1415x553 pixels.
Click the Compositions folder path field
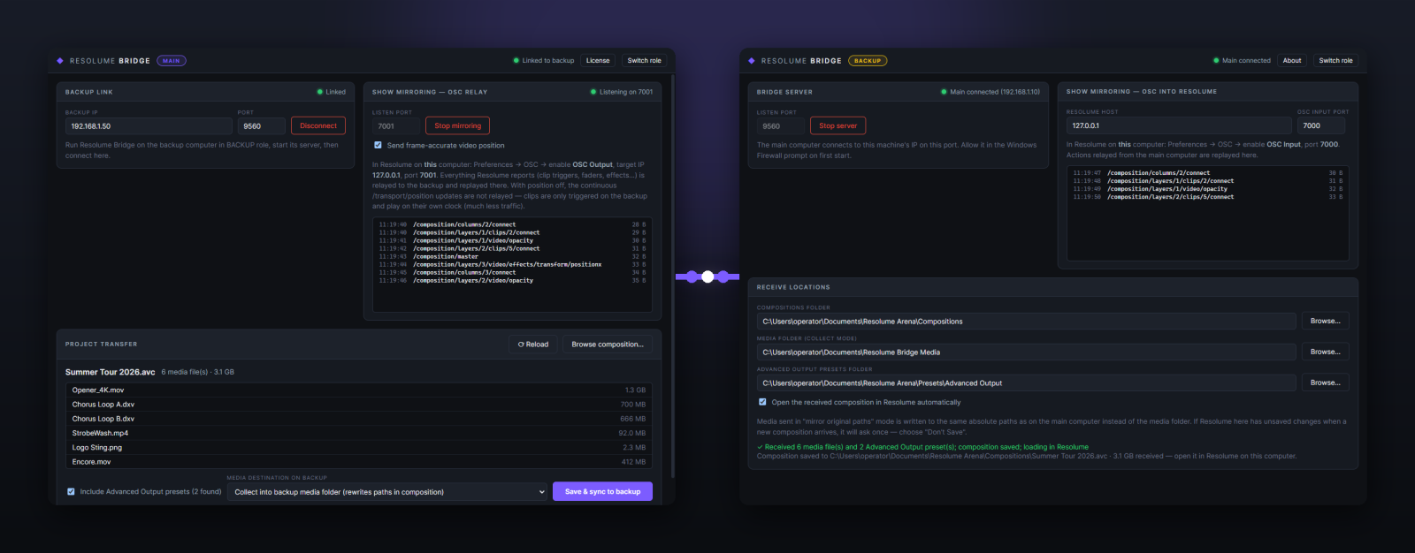coord(1026,322)
